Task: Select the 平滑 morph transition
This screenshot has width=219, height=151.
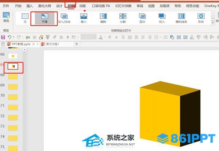Action: click(x=45, y=18)
